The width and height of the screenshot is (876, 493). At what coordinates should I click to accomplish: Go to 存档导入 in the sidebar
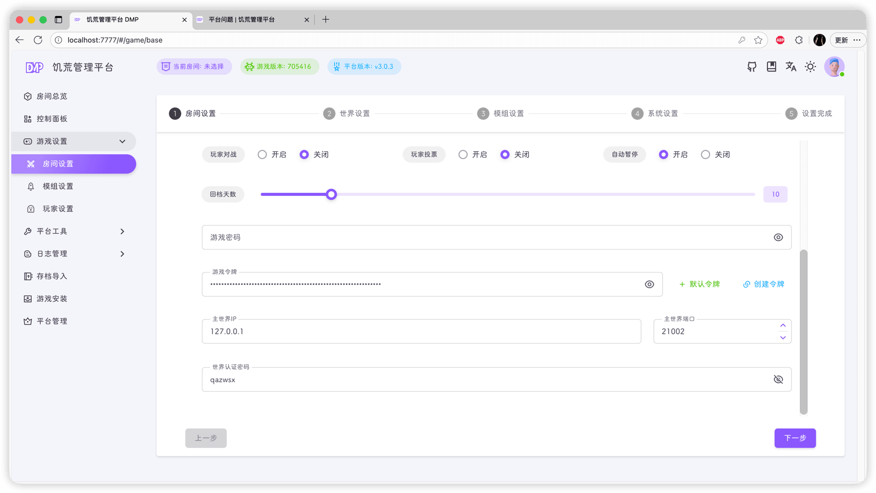(x=52, y=276)
